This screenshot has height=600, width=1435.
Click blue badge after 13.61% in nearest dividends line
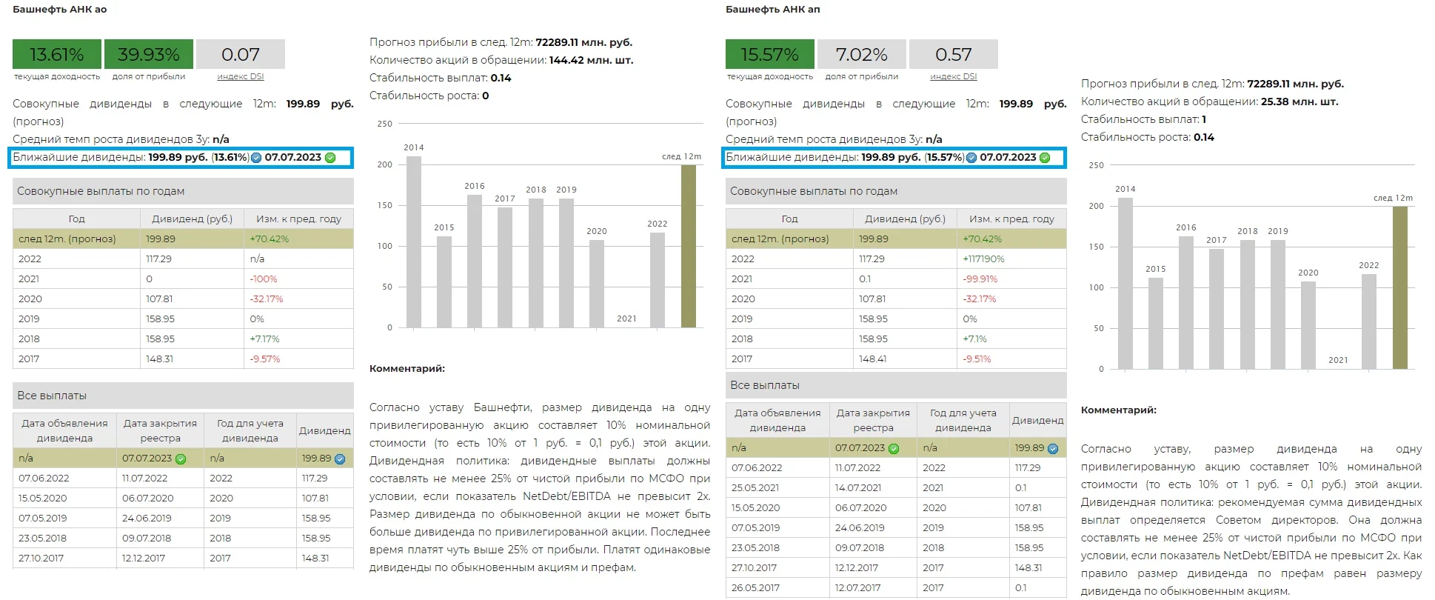[256, 158]
